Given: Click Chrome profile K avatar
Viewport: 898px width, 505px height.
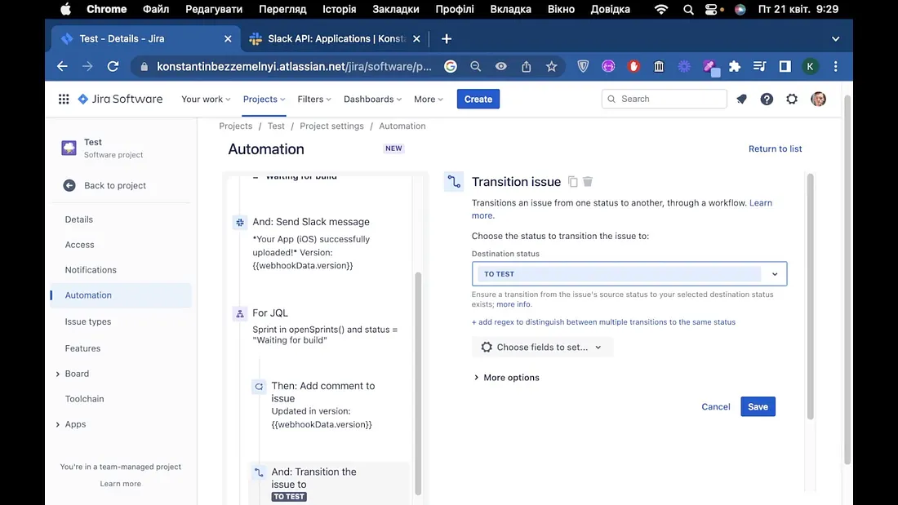Looking at the screenshot, I should coord(811,66).
